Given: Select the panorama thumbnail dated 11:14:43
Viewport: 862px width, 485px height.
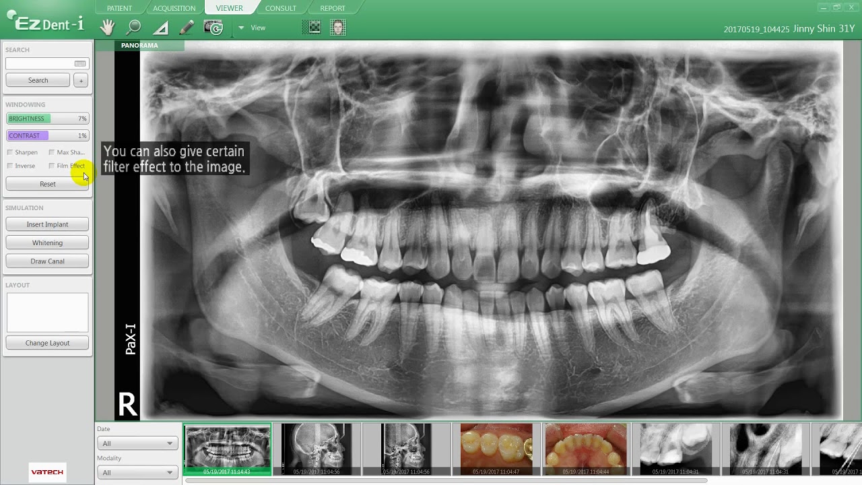Looking at the screenshot, I should pos(228,449).
